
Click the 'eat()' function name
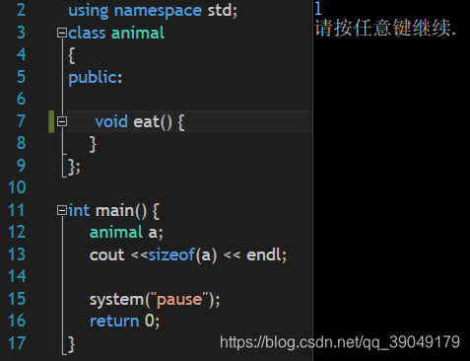(153, 122)
